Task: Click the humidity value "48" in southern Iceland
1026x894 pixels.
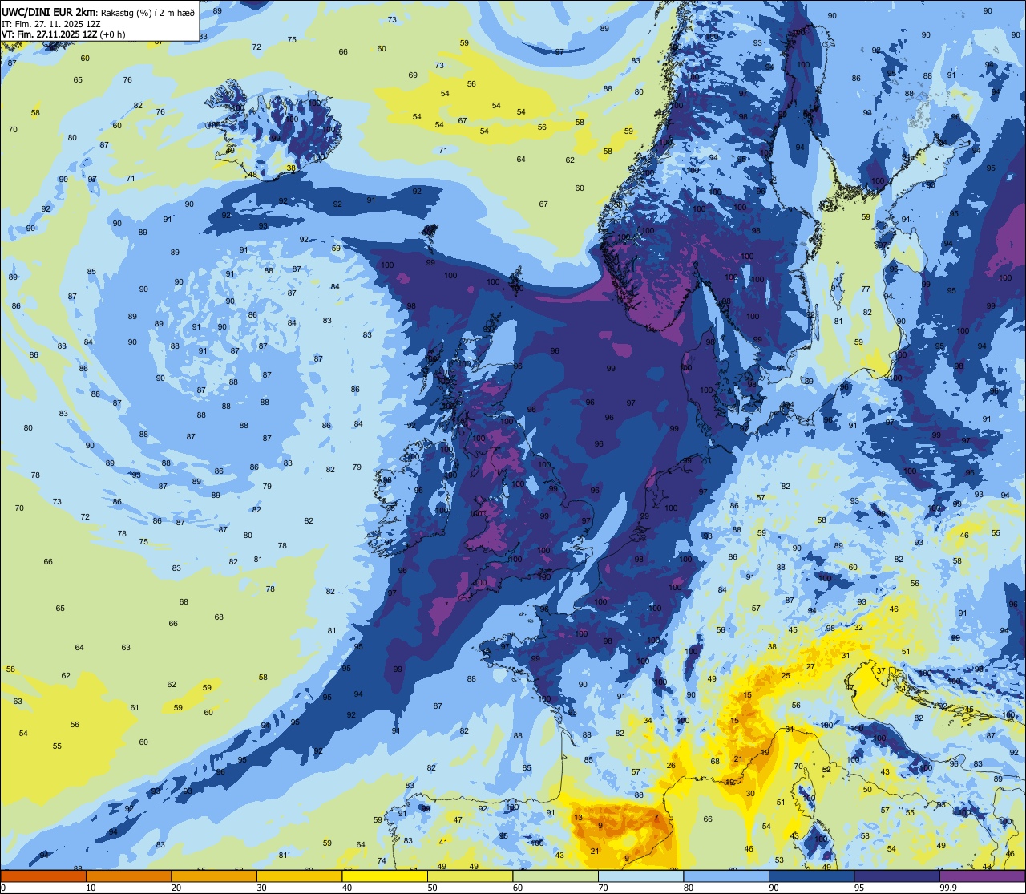Action: coord(252,175)
